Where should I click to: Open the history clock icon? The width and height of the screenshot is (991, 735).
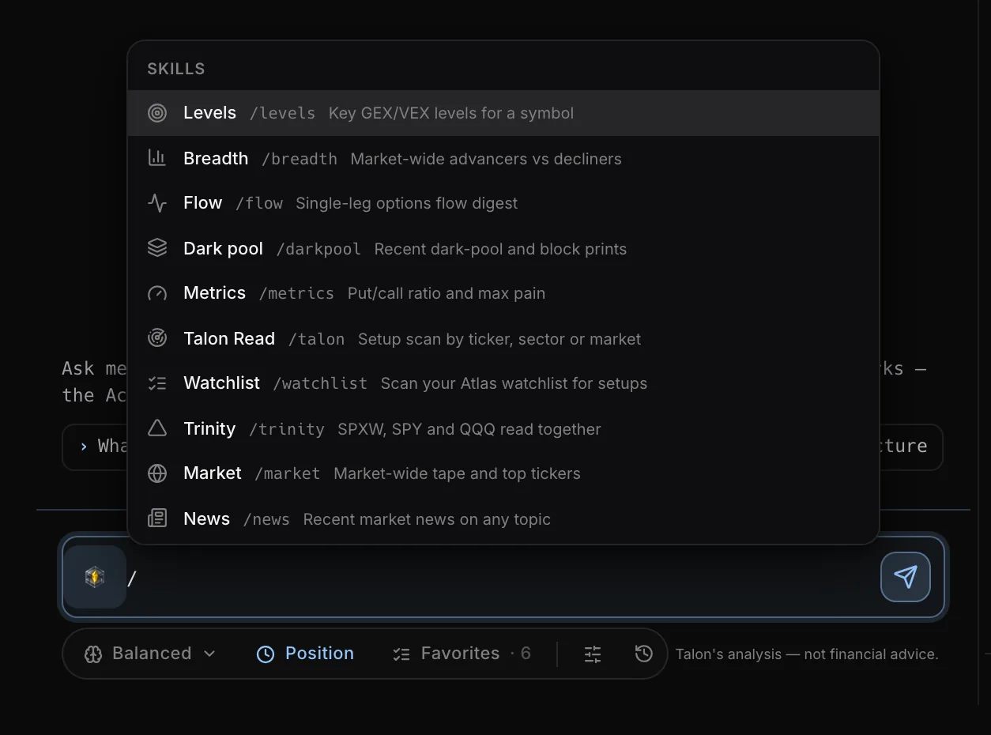(644, 654)
